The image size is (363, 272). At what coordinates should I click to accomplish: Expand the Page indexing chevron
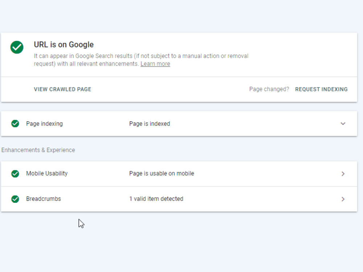tap(343, 124)
